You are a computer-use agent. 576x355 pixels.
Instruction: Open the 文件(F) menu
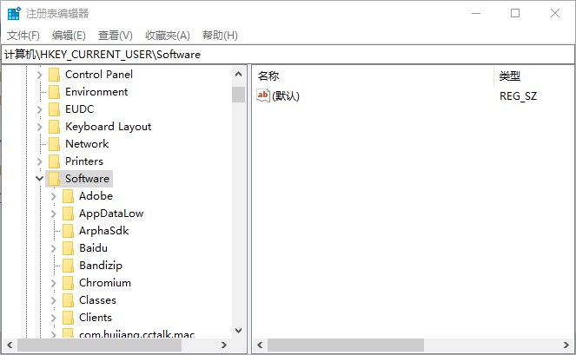click(23, 36)
